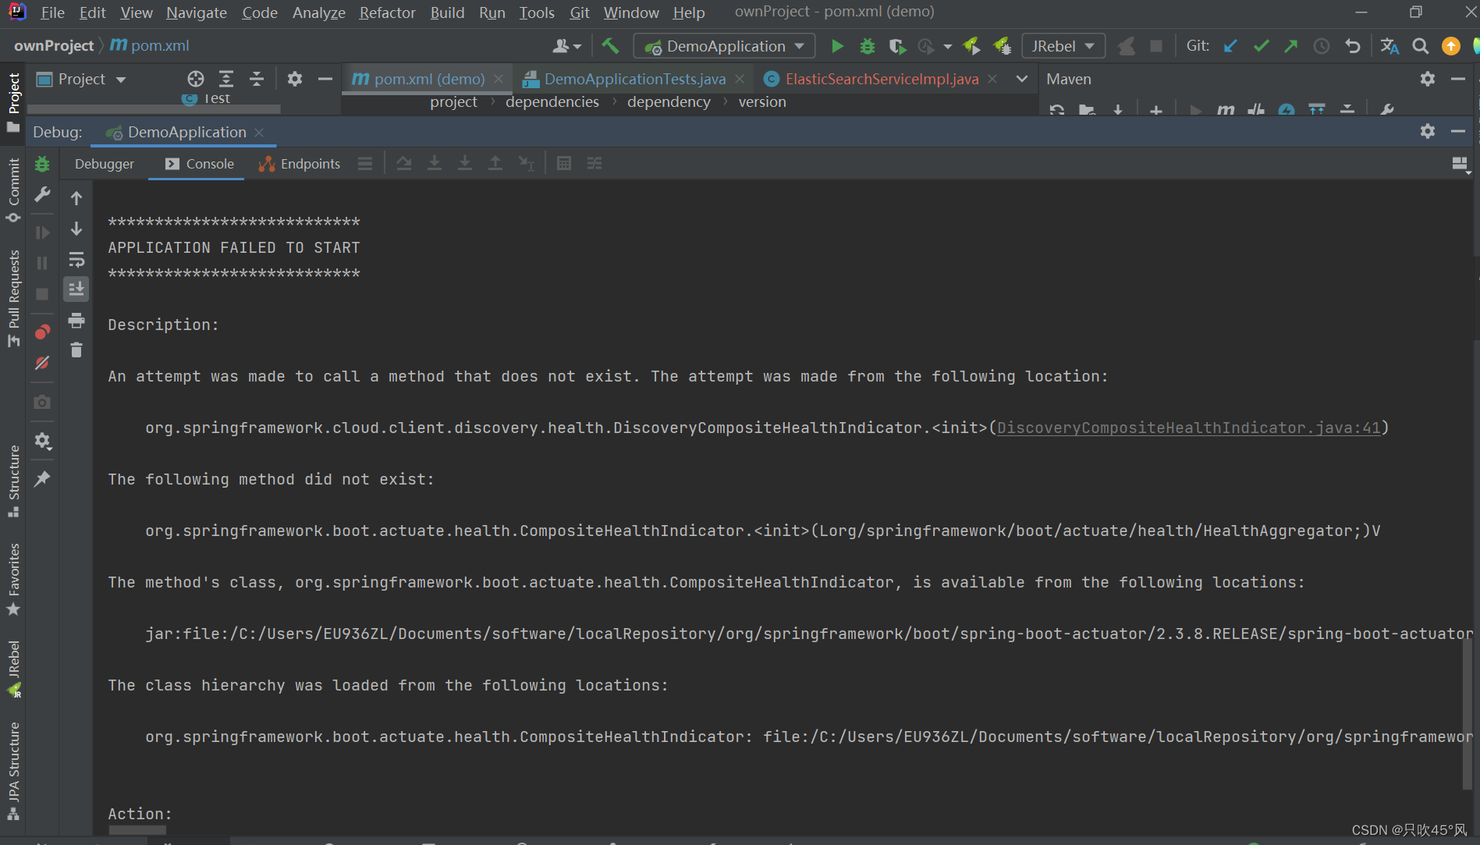
Task: Open the Structure side tab
Action: point(13,481)
